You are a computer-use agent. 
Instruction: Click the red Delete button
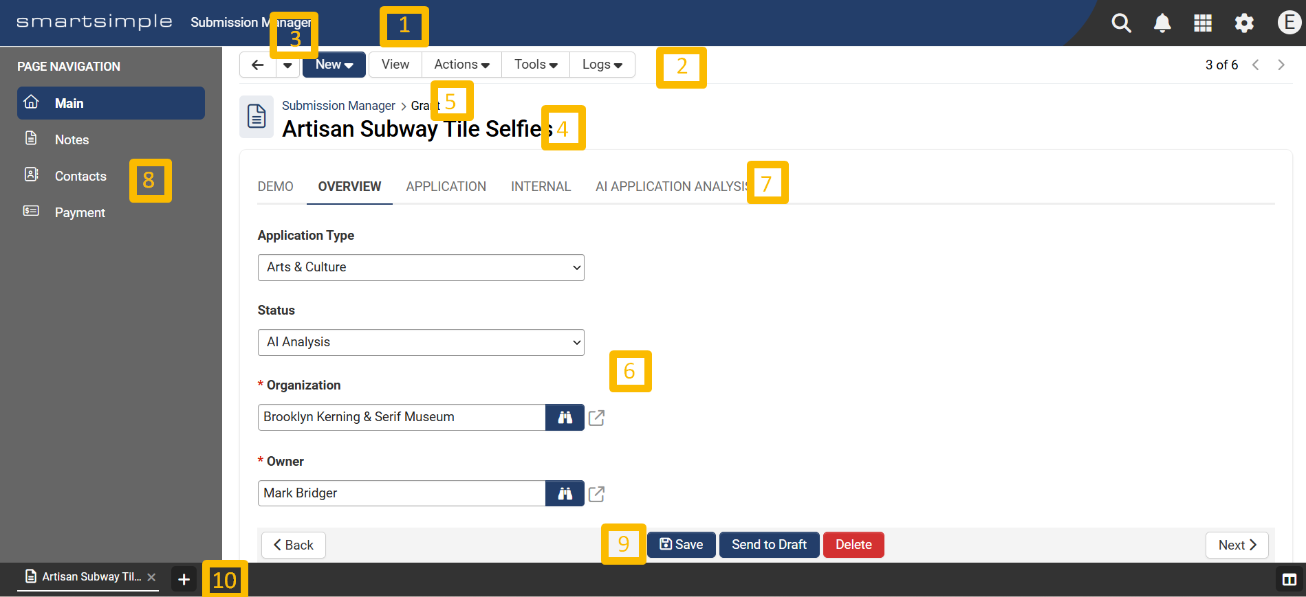pyautogui.click(x=853, y=545)
